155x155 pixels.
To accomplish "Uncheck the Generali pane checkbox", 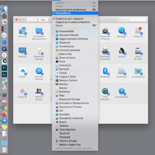I will click(26, 34).
